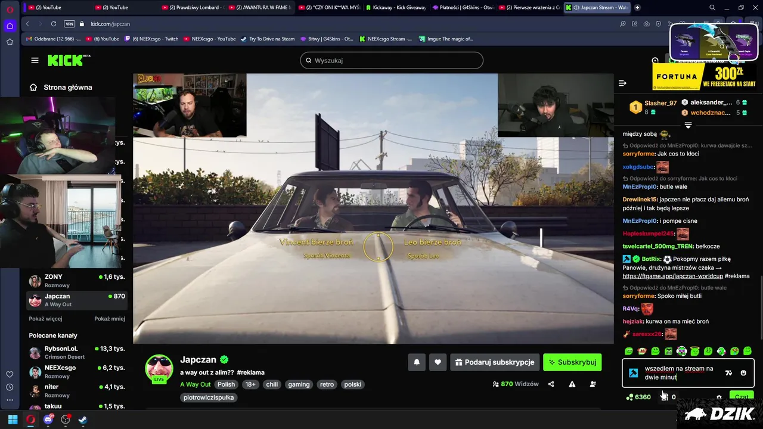
Task: Select the Polish tag
Action: tap(226, 384)
